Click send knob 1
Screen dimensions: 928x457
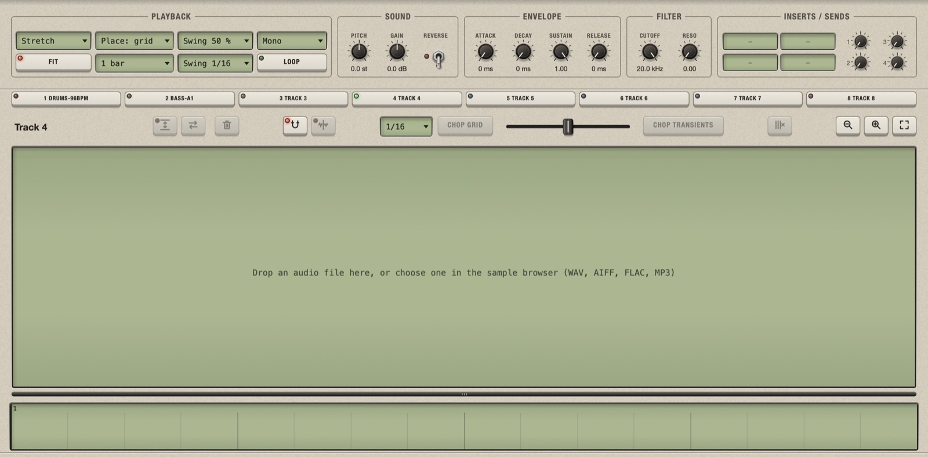point(861,42)
